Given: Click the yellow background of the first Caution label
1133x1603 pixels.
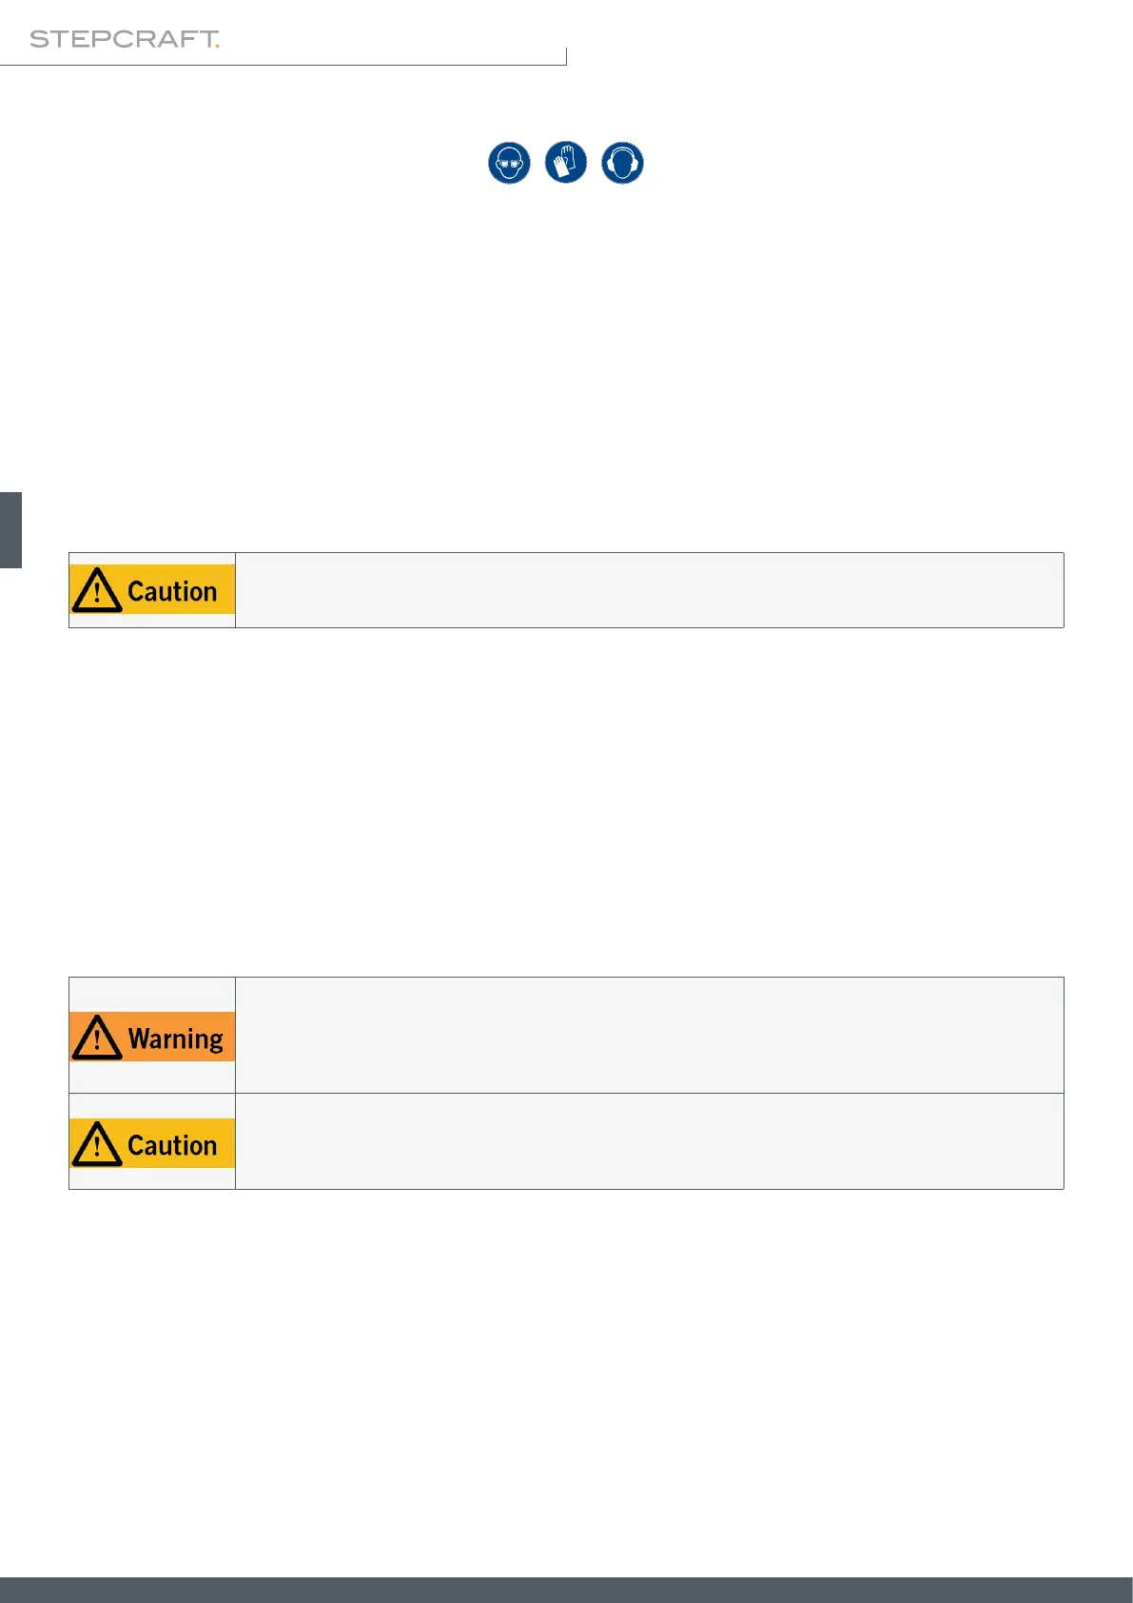Looking at the screenshot, I should 226,573.
